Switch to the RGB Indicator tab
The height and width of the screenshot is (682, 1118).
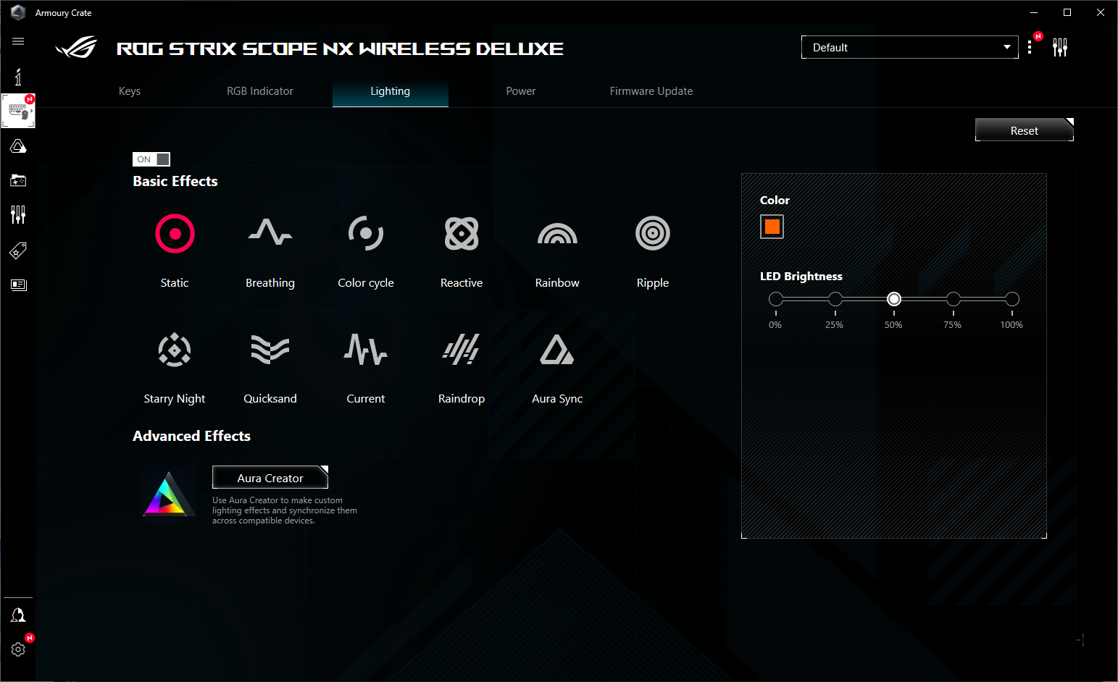260,91
